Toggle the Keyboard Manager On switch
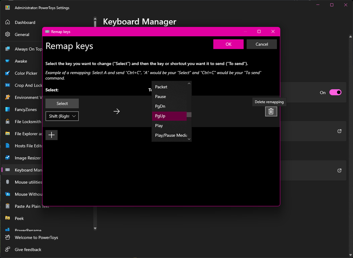Screen dimensions: 353x258 (335, 92)
